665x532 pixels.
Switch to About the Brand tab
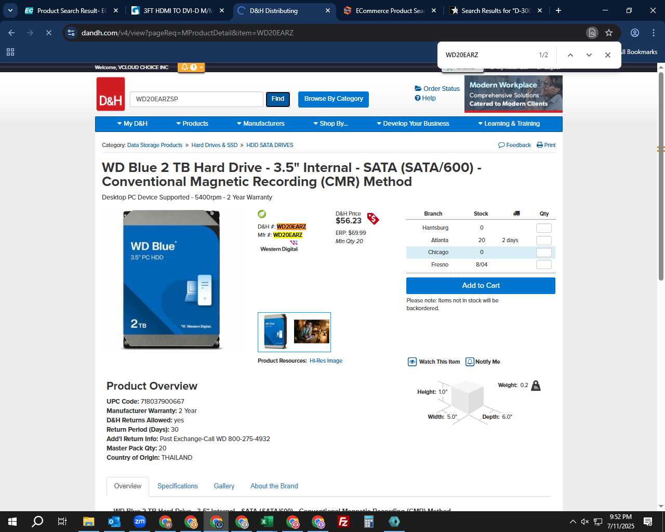pos(274,486)
